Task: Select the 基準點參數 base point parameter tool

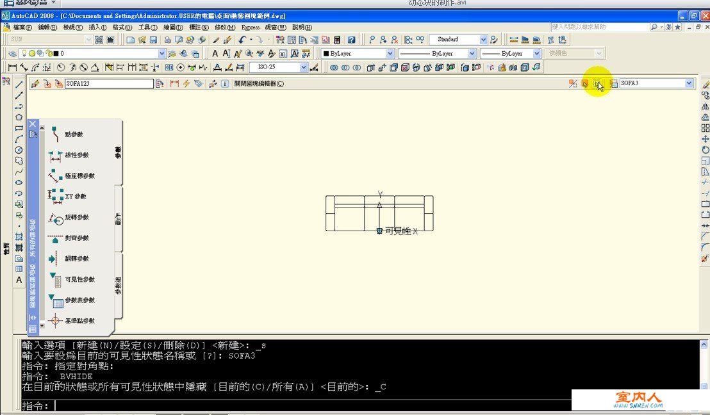Action: click(72, 321)
